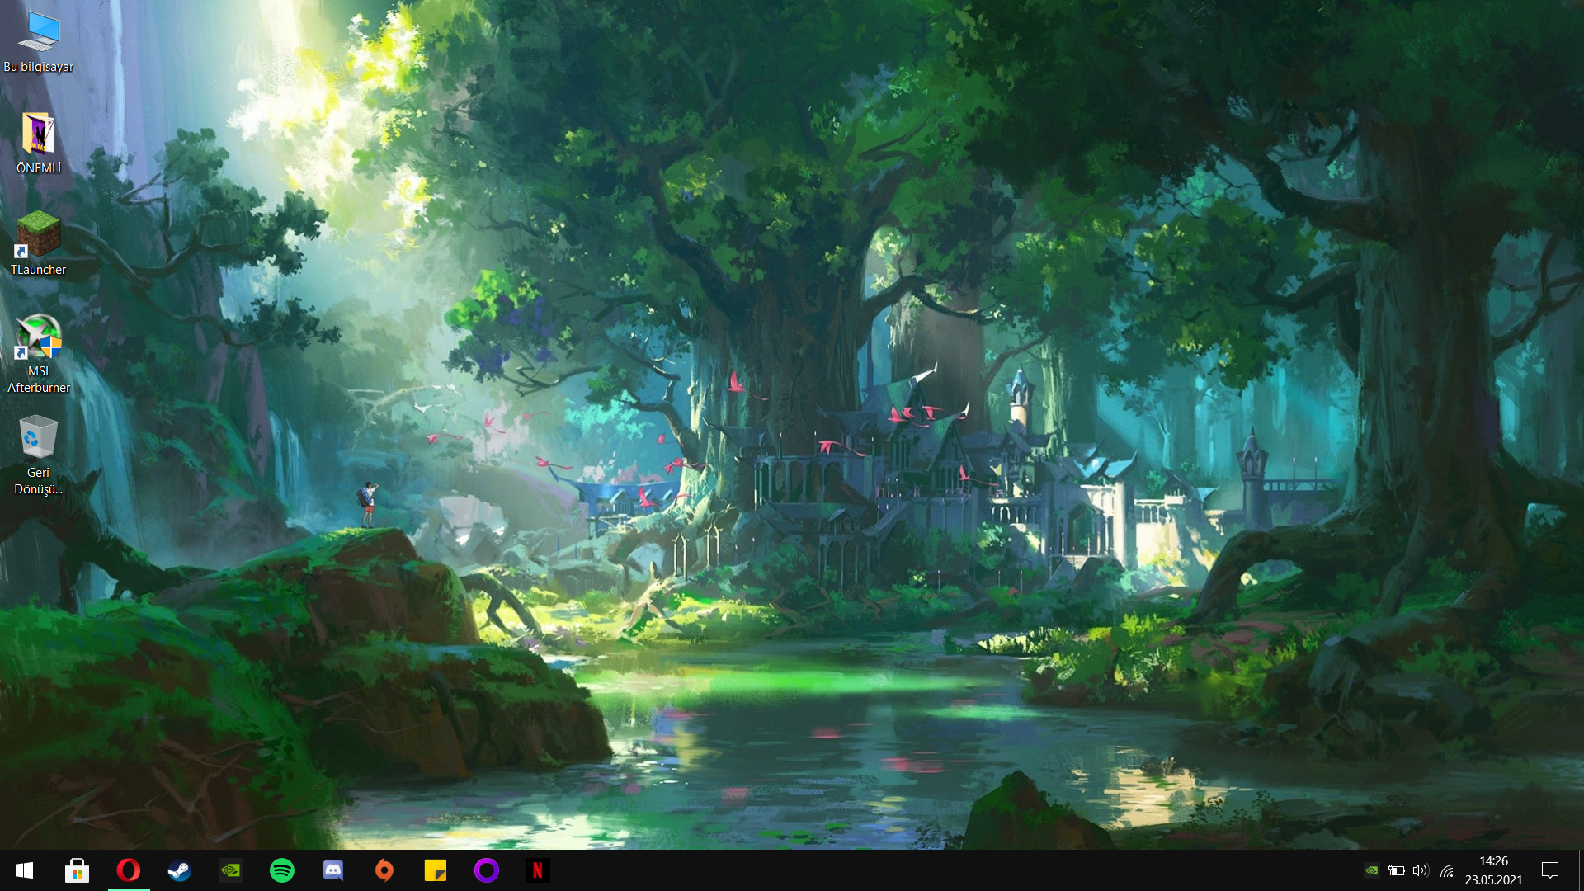
Task: Launch Steam from the taskbar
Action: click(179, 870)
